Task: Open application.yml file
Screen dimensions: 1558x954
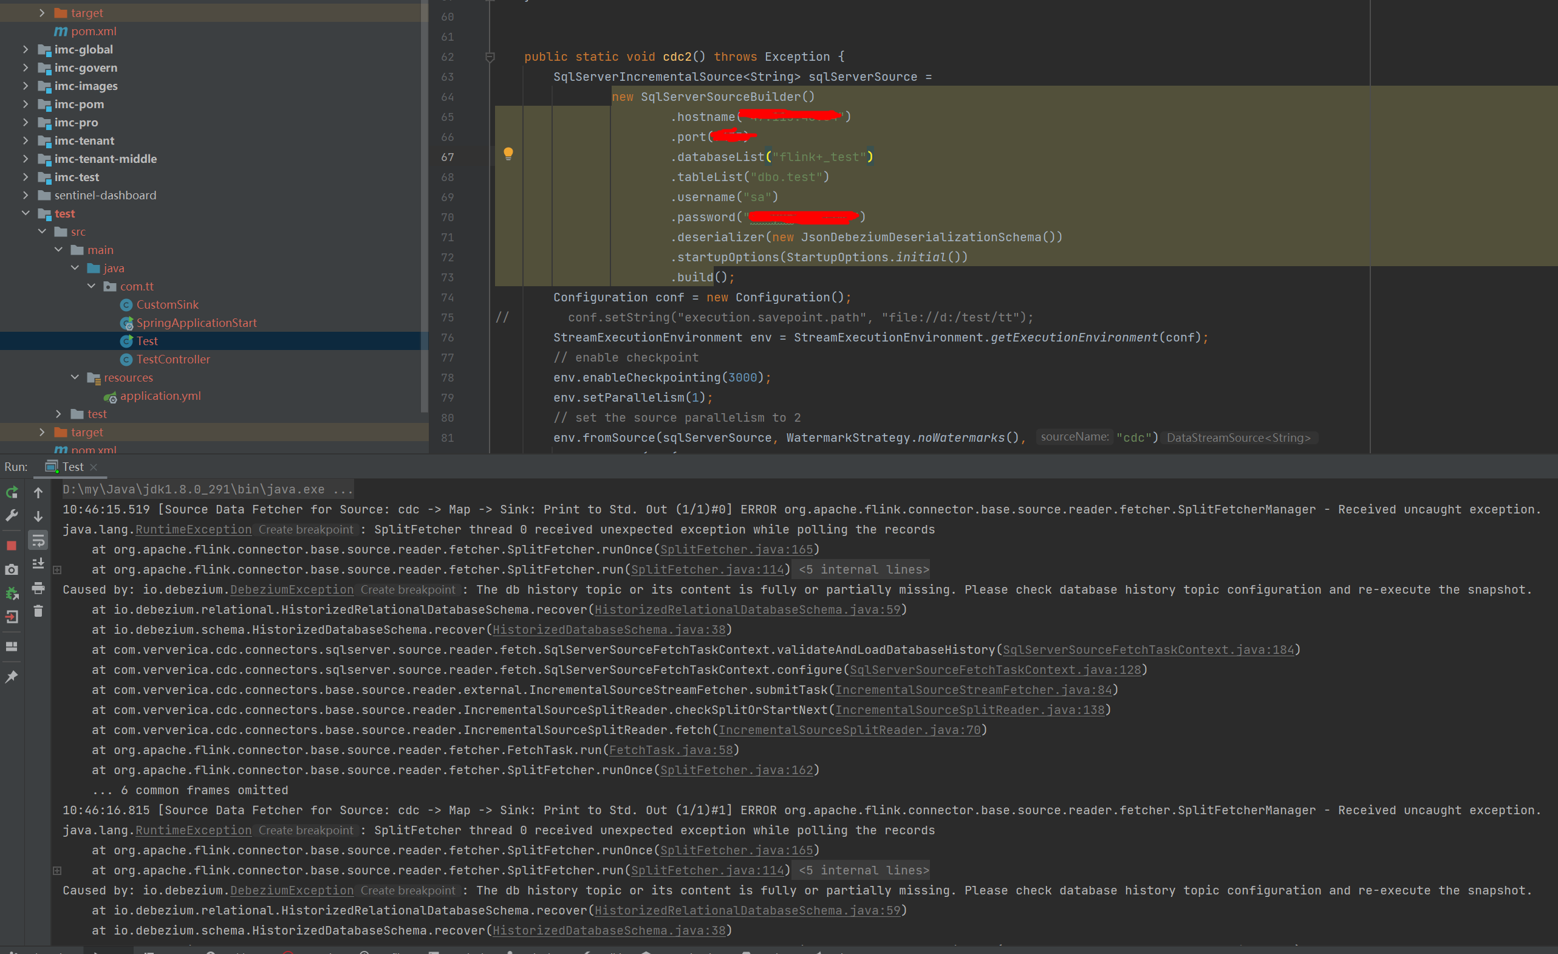Action: click(160, 396)
